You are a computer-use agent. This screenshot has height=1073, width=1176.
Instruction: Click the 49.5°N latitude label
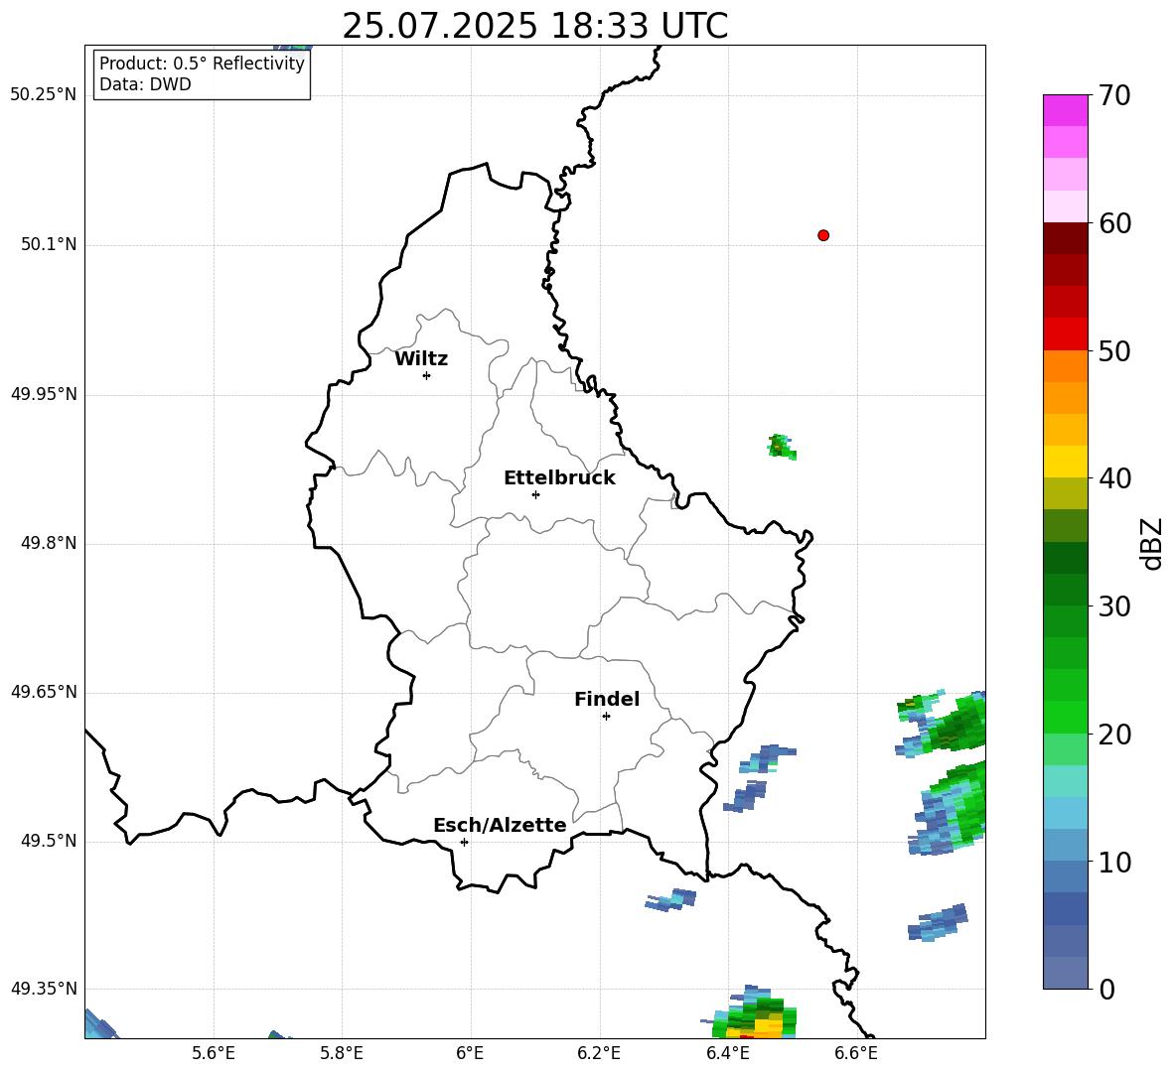coord(49,841)
